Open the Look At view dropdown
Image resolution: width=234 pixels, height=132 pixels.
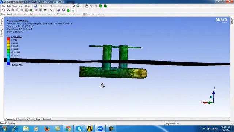52,10
